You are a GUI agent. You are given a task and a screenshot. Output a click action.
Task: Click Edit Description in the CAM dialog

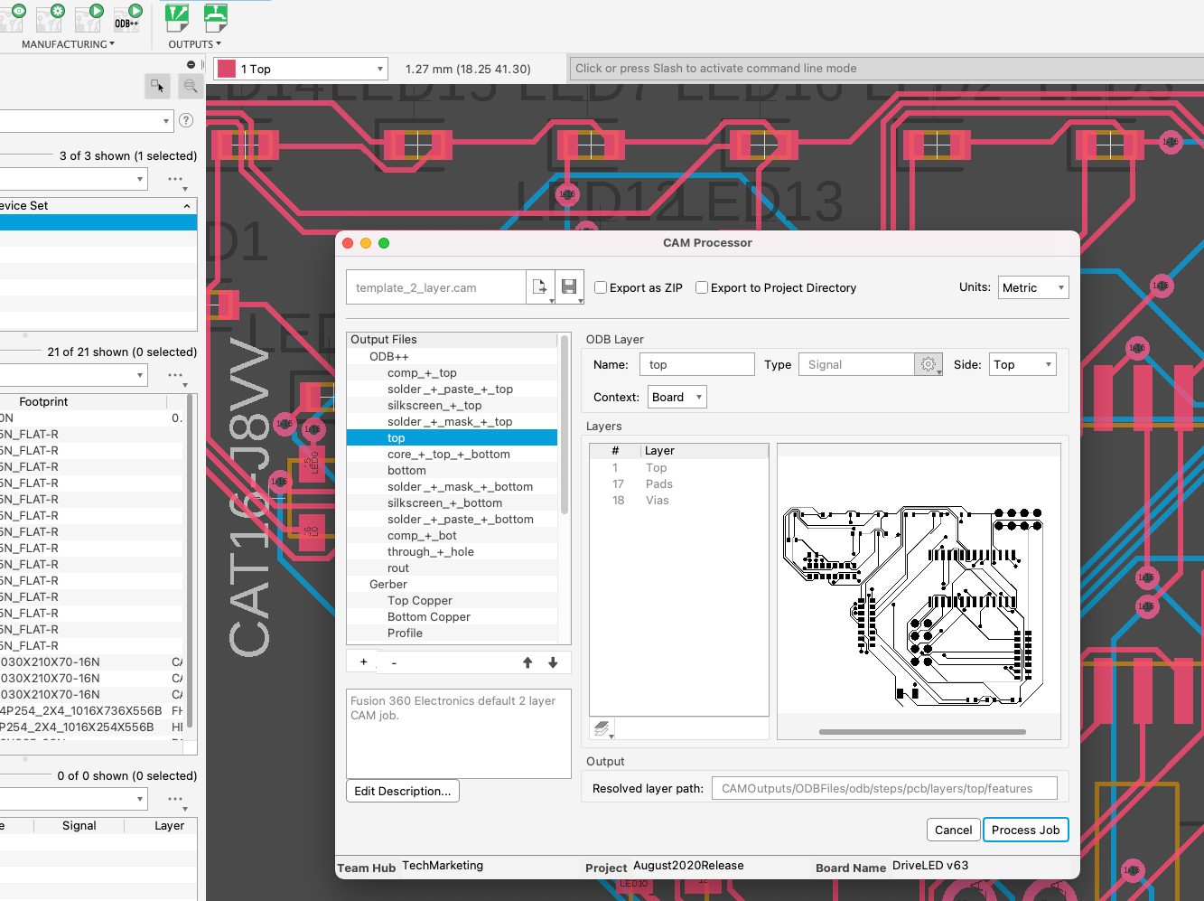click(402, 791)
